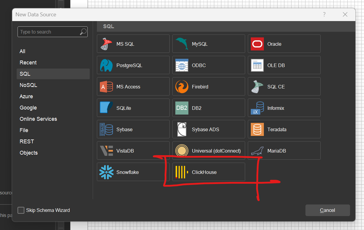Select the DB2 data source icon
Image resolution: width=364 pixels, height=230 pixels.
pyautogui.click(x=182, y=107)
